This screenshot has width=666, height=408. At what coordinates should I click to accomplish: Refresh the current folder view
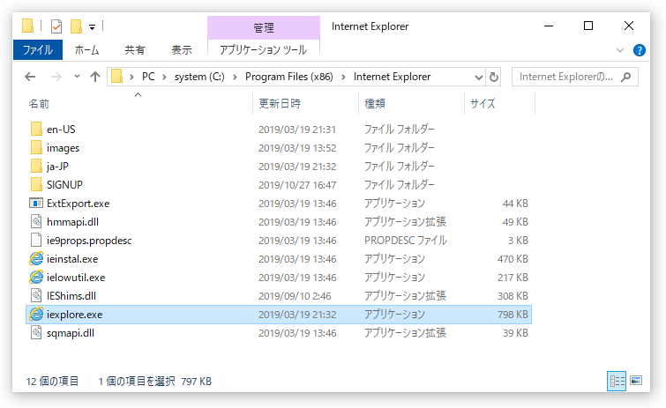[494, 77]
